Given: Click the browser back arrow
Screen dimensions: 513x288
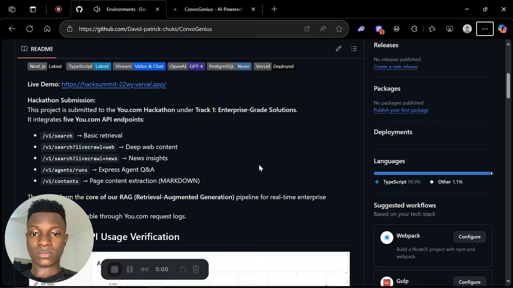Looking at the screenshot, I should pos(12,29).
